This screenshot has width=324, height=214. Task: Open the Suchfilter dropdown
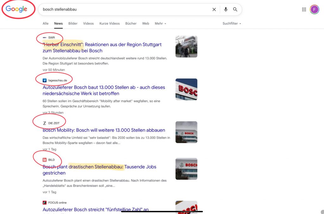point(232,23)
